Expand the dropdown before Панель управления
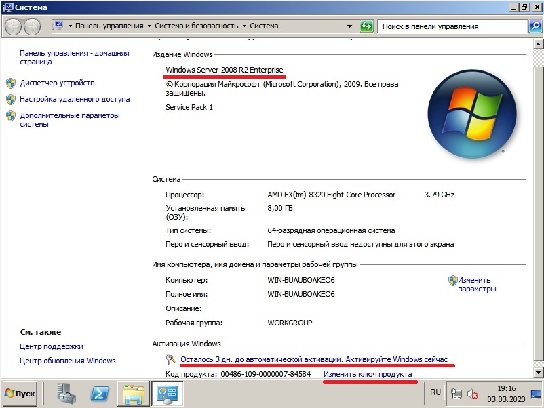 coord(70,26)
